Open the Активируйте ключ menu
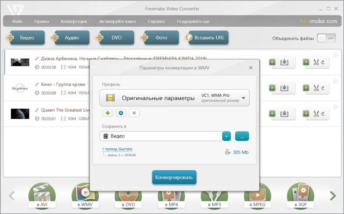 [117, 22]
